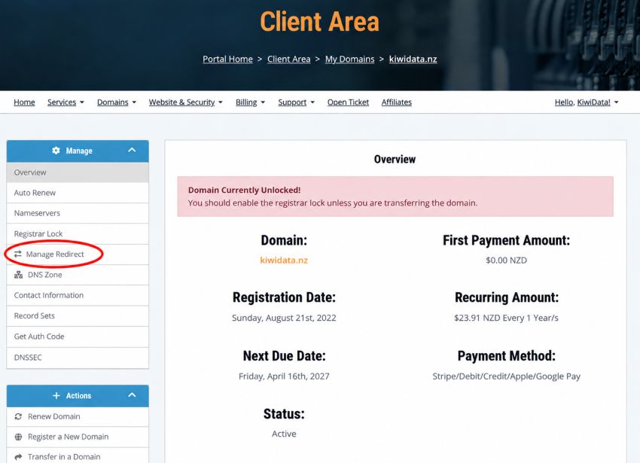640x463 pixels.
Task: Click the DNS Zone network icon
Action: click(x=18, y=275)
